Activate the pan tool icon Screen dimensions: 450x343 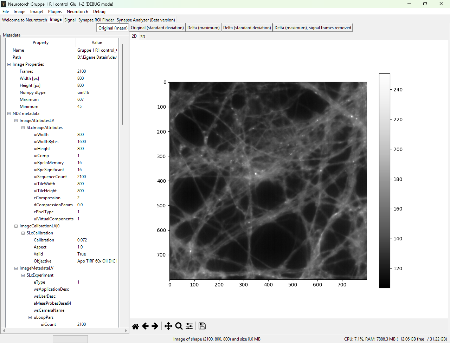(x=168, y=326)
